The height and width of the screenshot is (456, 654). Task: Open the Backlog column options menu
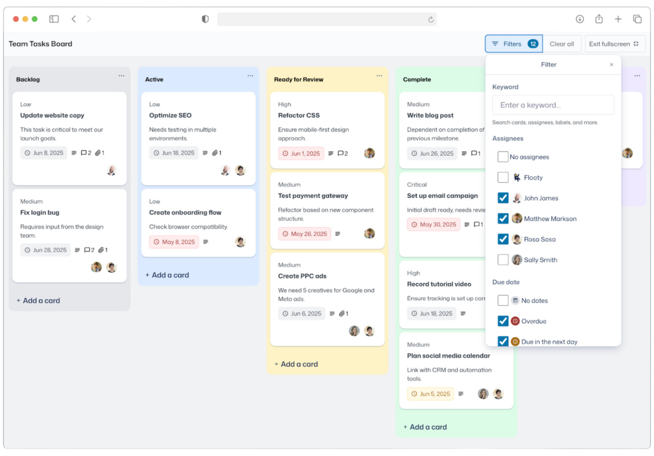121,75
